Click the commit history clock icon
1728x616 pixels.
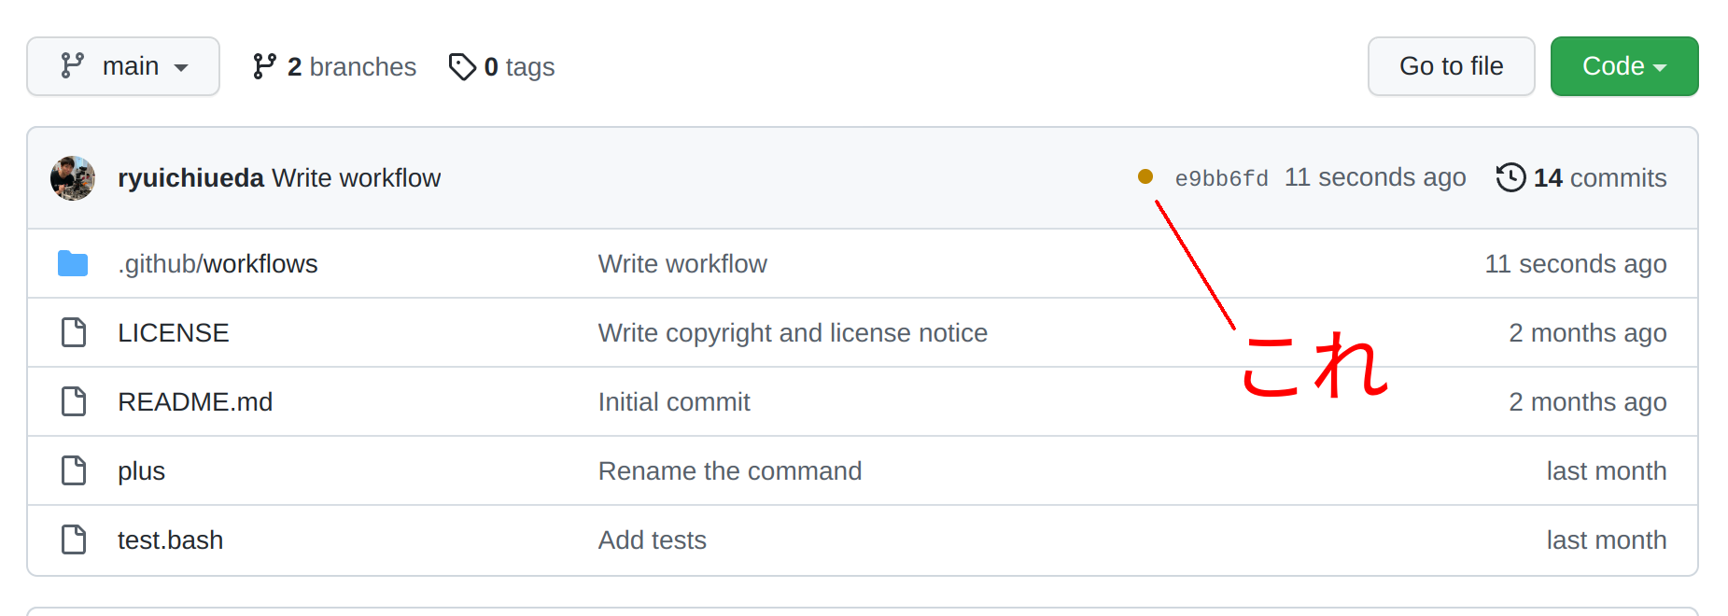tap(1510, 177)
